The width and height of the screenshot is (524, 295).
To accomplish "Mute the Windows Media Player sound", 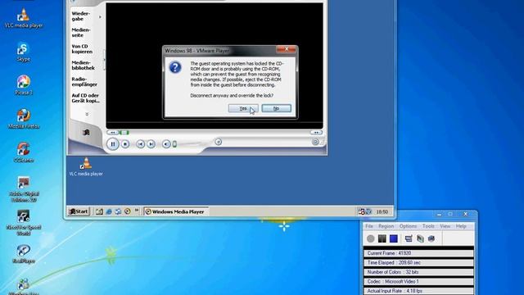I will [166, 144].
